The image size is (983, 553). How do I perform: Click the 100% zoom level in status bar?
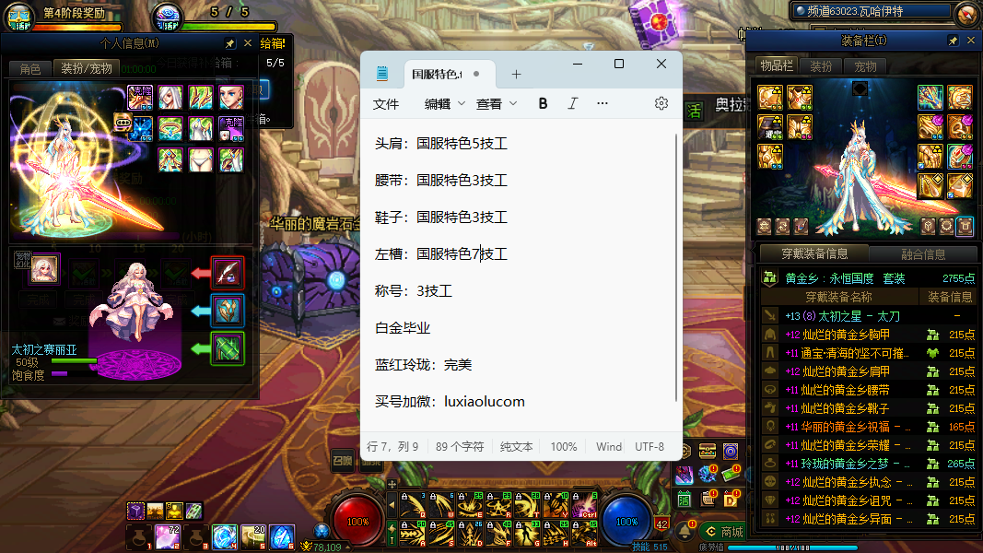click(564, 447)
